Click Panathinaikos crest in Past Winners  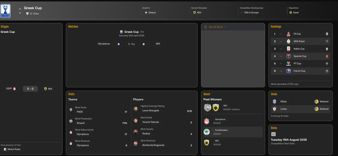coord(207,132)
